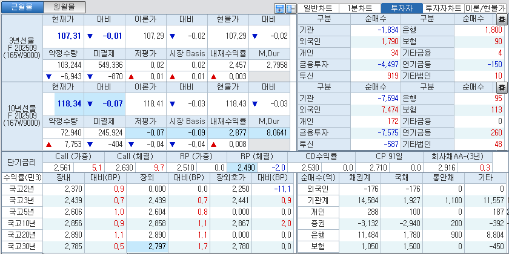Click the 10년선물 open interest 245,924
Image resolution: width=509 pixels, height=254 pixels.
pyautogui.click(x=104, y=132)
